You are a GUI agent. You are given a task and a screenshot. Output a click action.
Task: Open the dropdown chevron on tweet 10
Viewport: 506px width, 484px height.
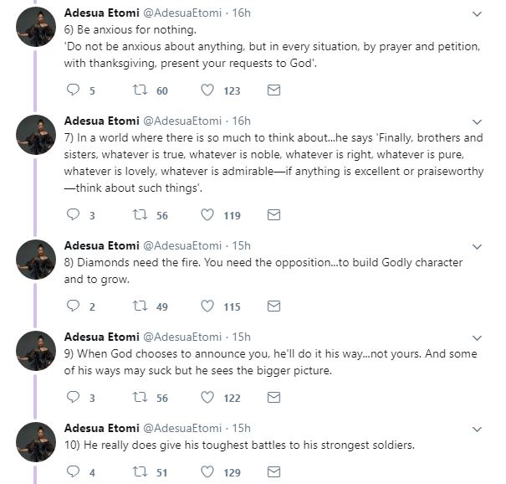(x=477, y=430)
